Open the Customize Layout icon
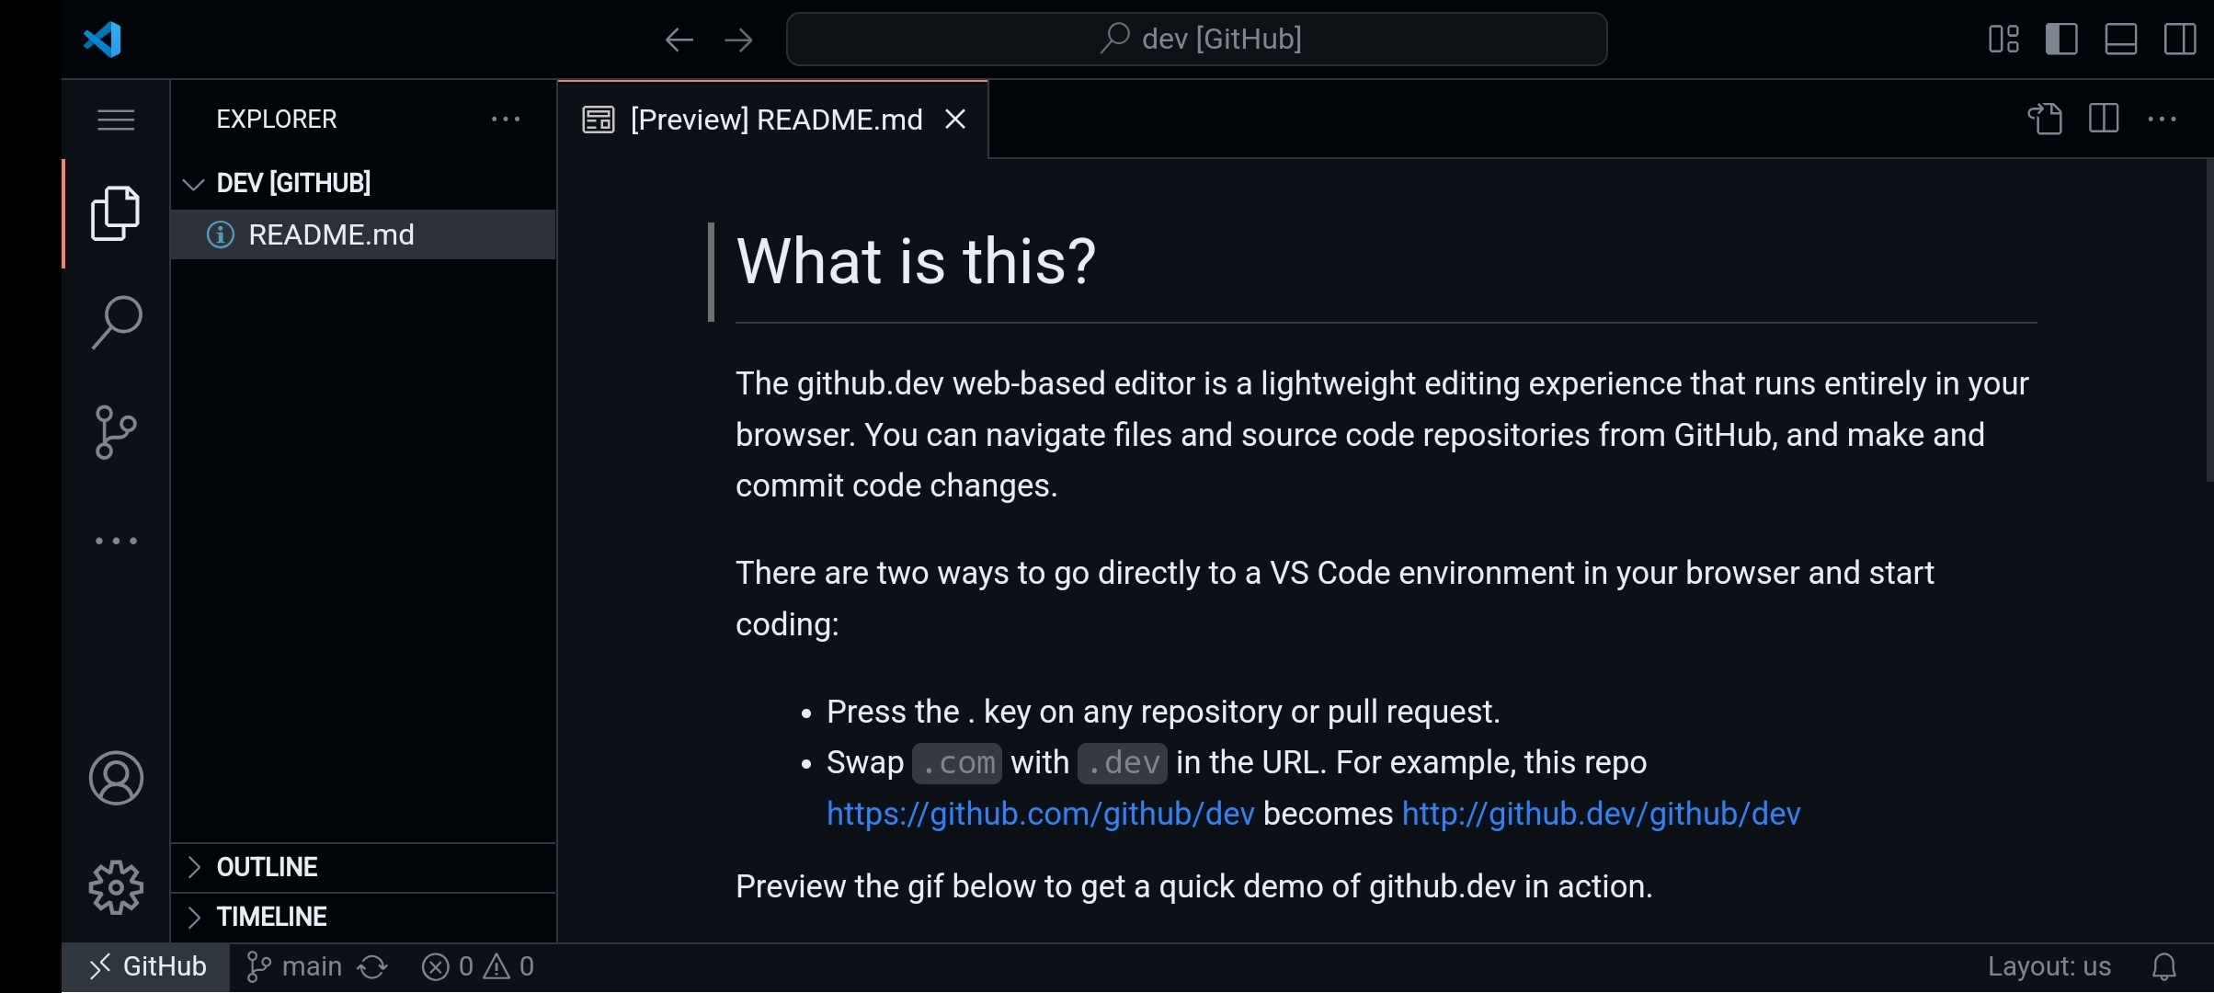The image size is (2214, 993). point(2003,40)
